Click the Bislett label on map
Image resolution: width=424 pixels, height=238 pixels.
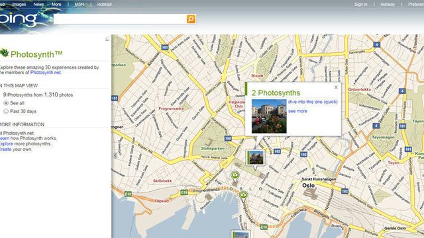[x=257, y=76]
